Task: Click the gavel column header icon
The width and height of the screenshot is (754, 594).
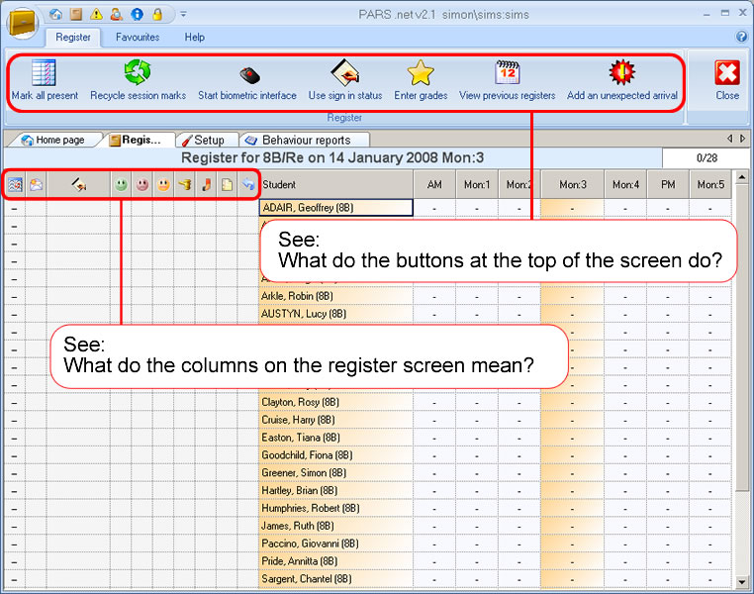Action: click(x=185, y=184)
